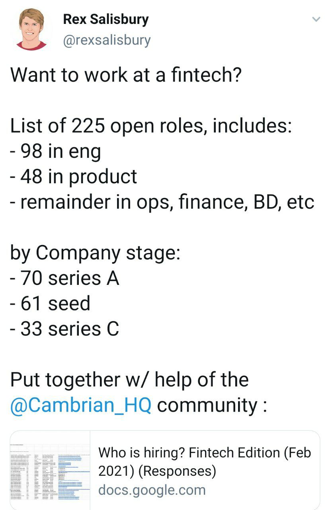Click the "(Responses)" text in the link card

pos(178,471)
